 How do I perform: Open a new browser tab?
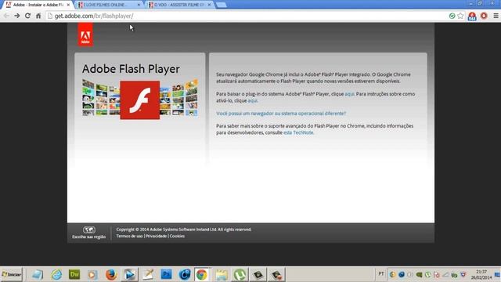coord(221,5)
